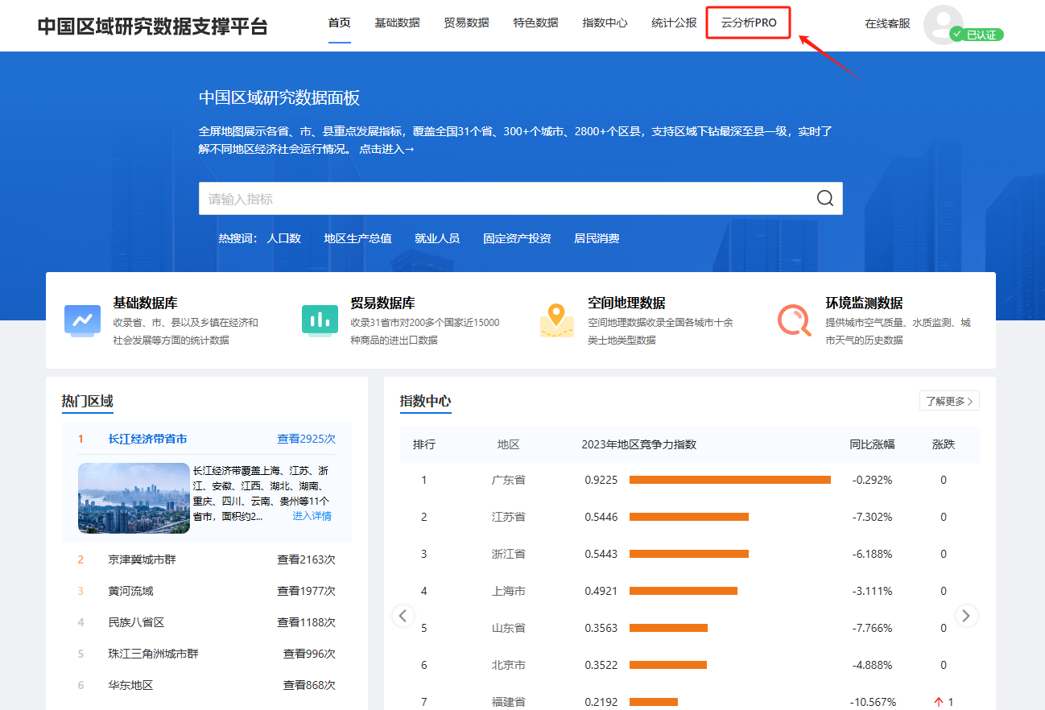The image size is (1045, 710).
Task: Select the hot search term 人口数
Action: tap(283, 238)
